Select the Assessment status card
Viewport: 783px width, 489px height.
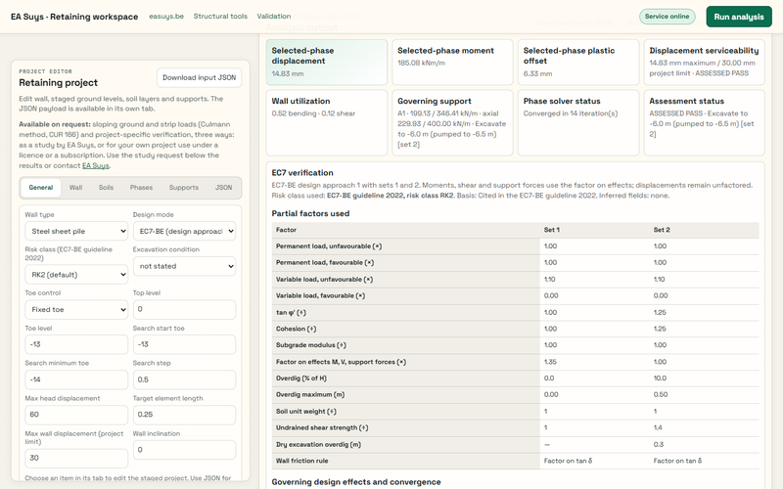tap(704, 123)
